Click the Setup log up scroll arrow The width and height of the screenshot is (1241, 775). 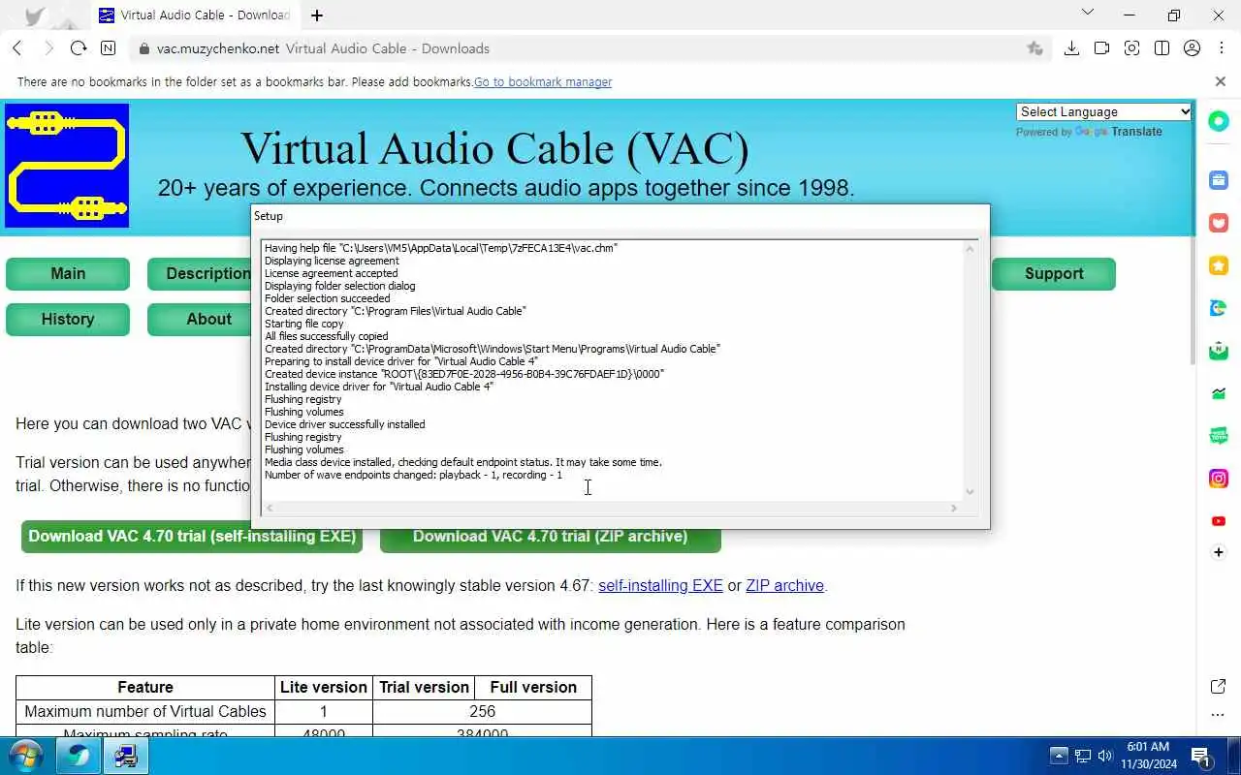coord(970,249)
